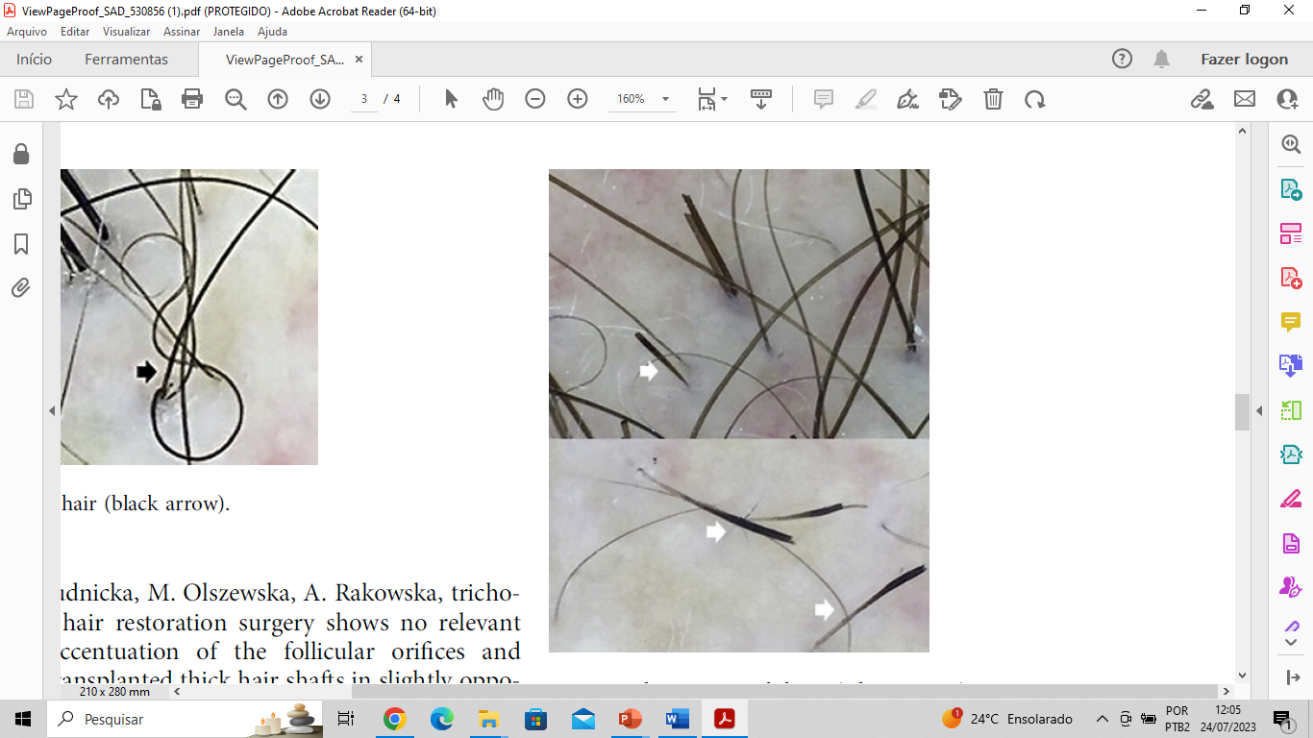1313x738 pixels.
Task: Open the bookmarks panel
Action: click(x=21, y=244)
